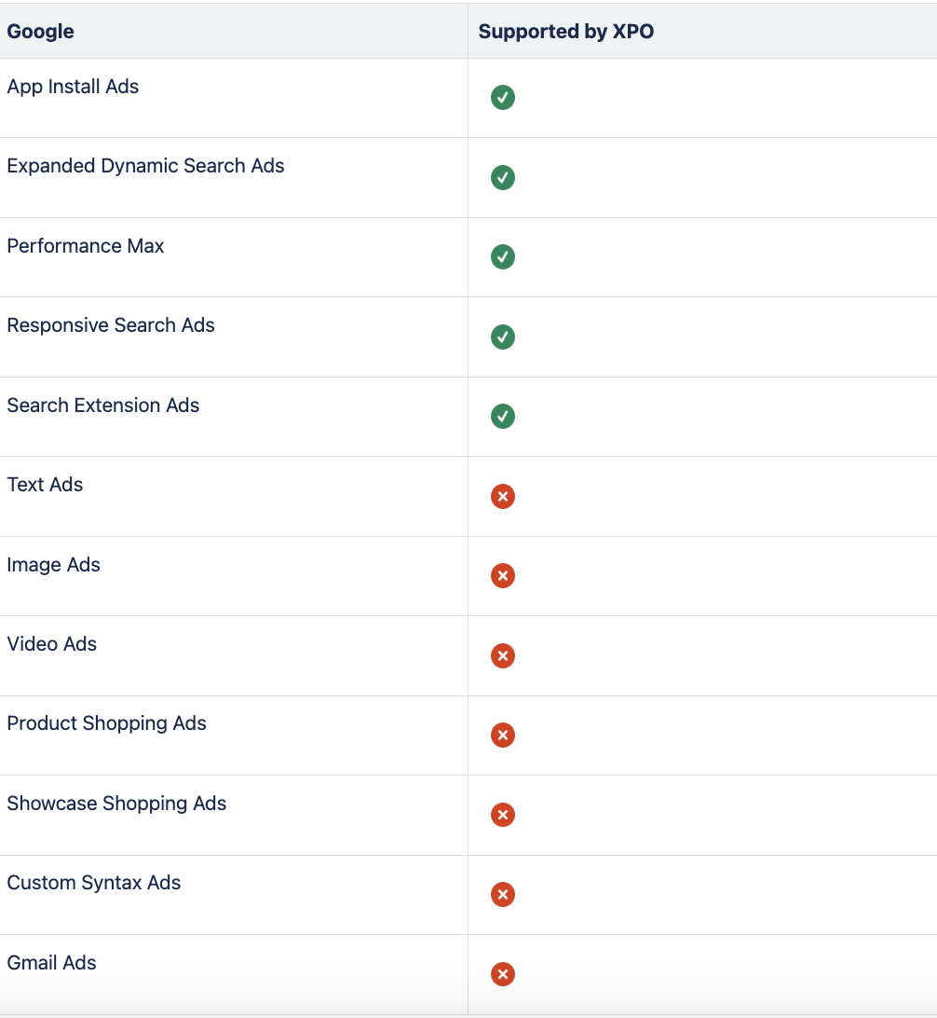The width and height of the screenshot is (937, 1018).
Task: Click the Gmail Ads unsupported red icon
Action: click(x=503, y=974)
